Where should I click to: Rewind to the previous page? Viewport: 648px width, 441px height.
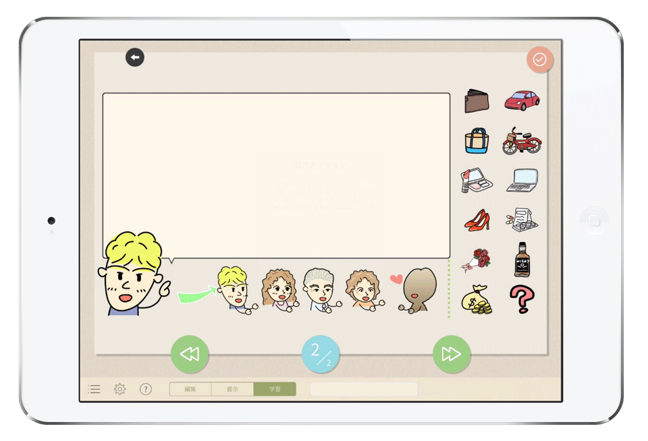pyautogui.click(x=190, y=354)
